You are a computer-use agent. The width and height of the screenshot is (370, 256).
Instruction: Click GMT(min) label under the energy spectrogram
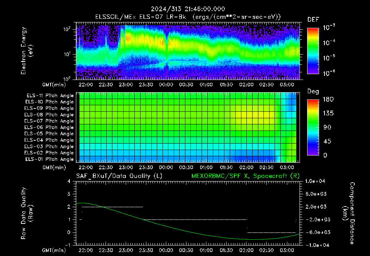pos(54,85)
